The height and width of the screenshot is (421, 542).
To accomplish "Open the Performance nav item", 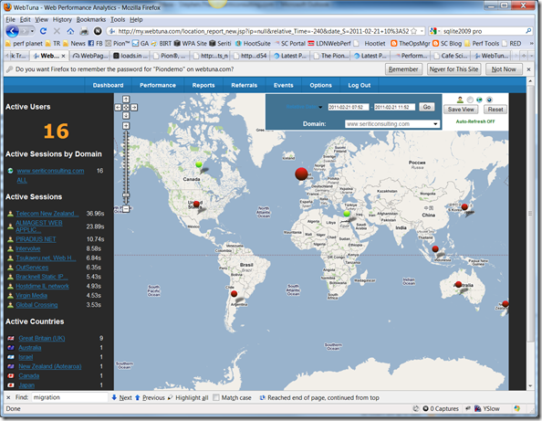I will (158, 85).
